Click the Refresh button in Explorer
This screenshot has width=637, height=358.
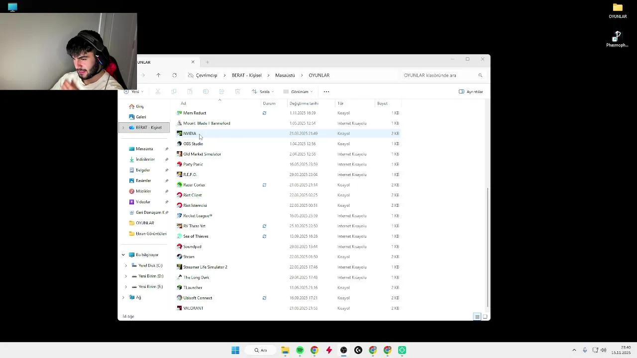pos(174,75)
